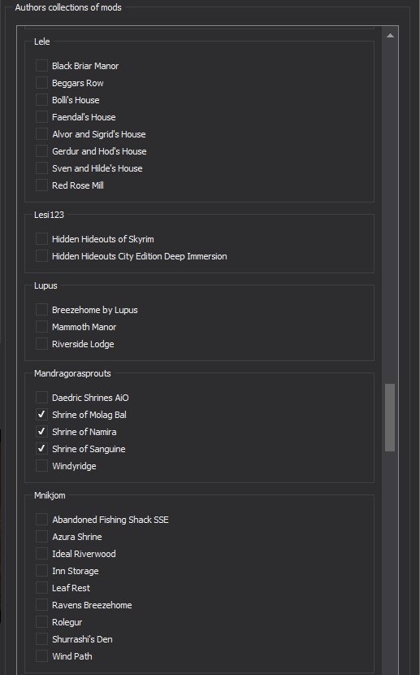
Task: Tick the Mammoth Manor checkbox
Action: click(41, 327)
